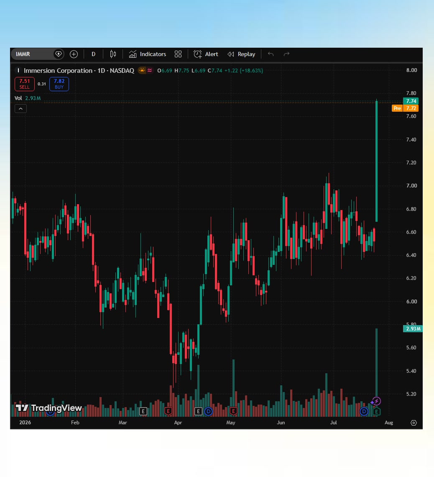Create a new Alert

pyautogui.click(x=206, y=54)
